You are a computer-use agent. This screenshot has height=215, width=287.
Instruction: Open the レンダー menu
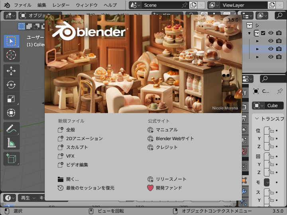pos(61,5)
